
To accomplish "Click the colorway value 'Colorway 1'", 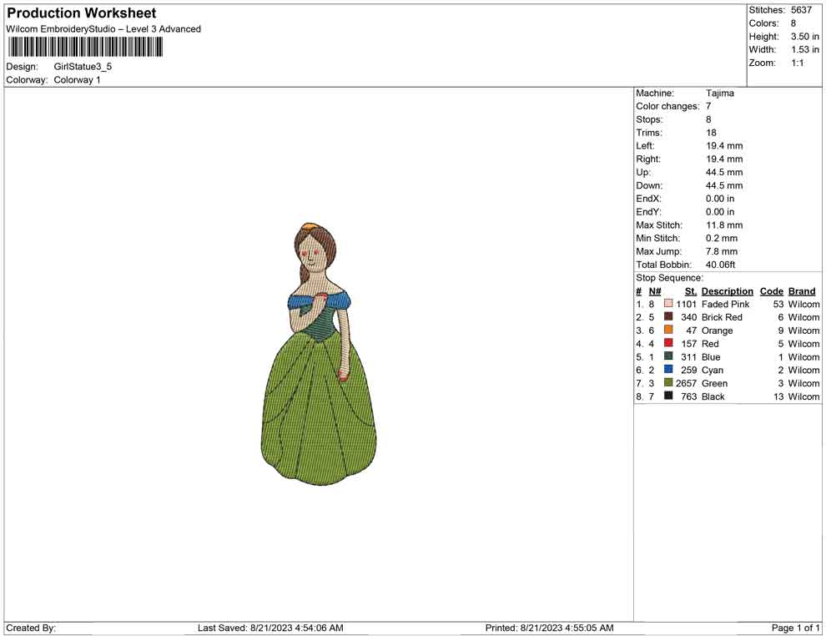I will 77,80.
